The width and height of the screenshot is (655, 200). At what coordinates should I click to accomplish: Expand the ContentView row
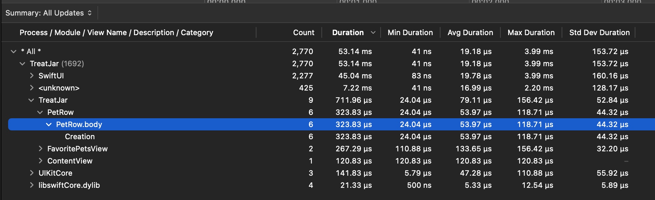[40, 161]
